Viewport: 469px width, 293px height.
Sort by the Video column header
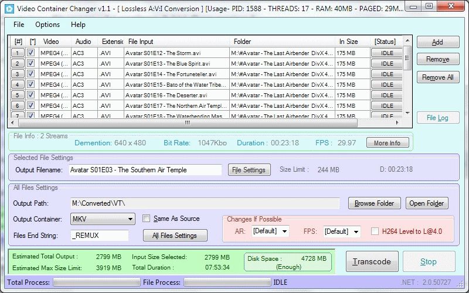[x=55, y=42]
